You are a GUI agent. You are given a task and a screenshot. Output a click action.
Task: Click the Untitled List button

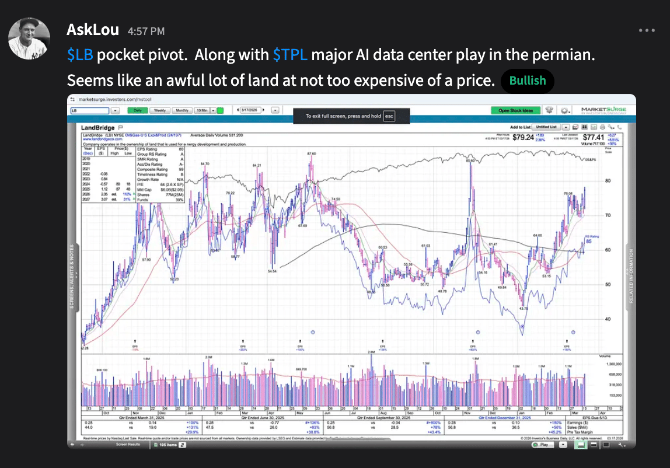point(546,127)
